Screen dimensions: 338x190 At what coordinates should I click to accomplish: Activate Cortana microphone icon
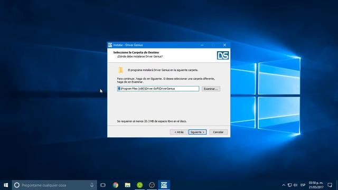(92, 185)
